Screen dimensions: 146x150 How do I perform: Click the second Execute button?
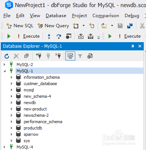(x=130, y=36)
